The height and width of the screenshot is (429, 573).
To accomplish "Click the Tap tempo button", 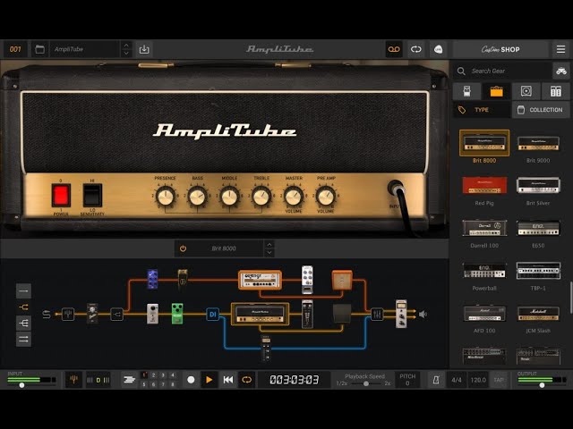I will click(499, 380).
